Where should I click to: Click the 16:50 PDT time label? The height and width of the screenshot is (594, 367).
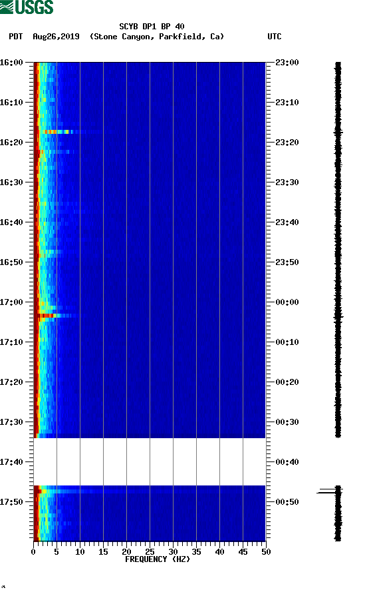click(x=11, y=262)
